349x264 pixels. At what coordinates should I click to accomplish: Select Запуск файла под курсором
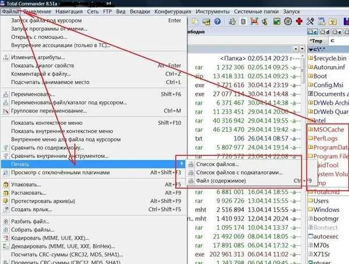click(x=94, y=20)
